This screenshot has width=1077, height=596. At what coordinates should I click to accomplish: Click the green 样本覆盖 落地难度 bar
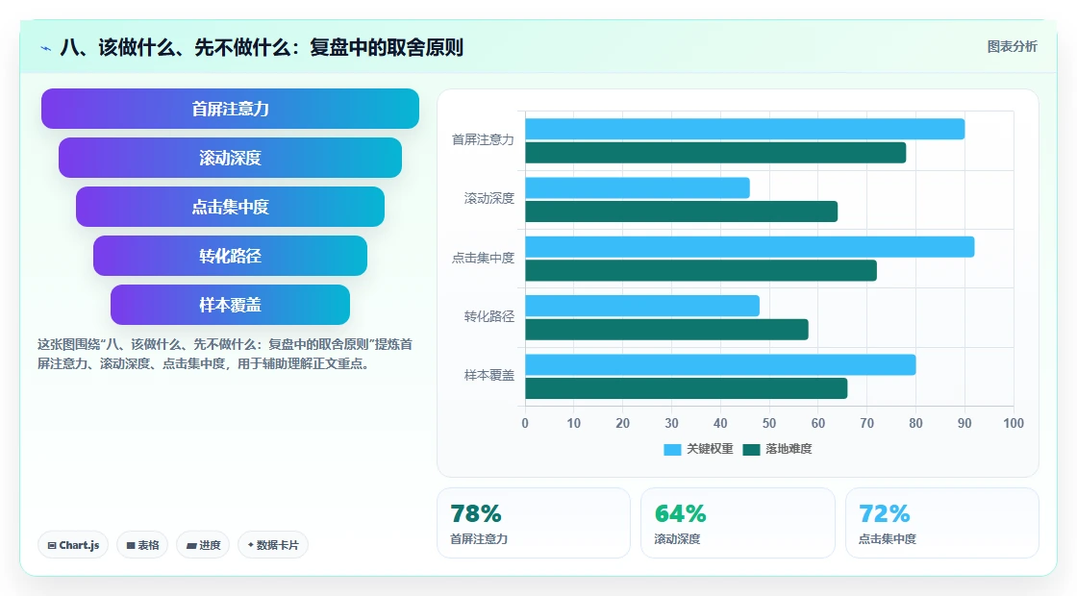[x=687, y=388]
